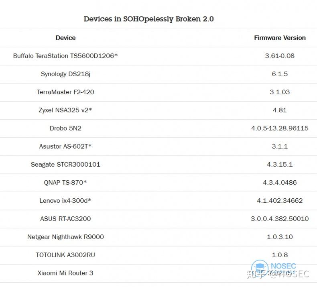
Task: Select firmware value '3.0.0.4.382.50010'
Action: pos(280,219)
